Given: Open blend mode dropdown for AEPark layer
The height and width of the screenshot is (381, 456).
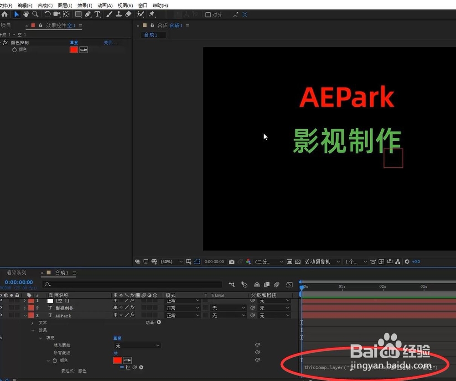Looking at the screenshot, I should point(183,315).
